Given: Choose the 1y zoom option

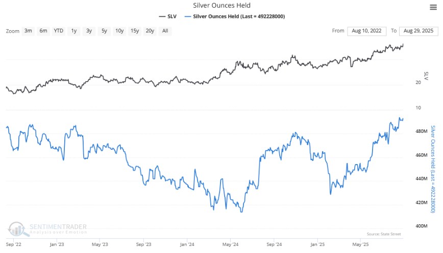Looking at the screenshot, I should [73, 31].
